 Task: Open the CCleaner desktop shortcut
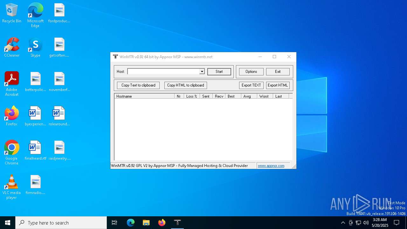(12, 48)
